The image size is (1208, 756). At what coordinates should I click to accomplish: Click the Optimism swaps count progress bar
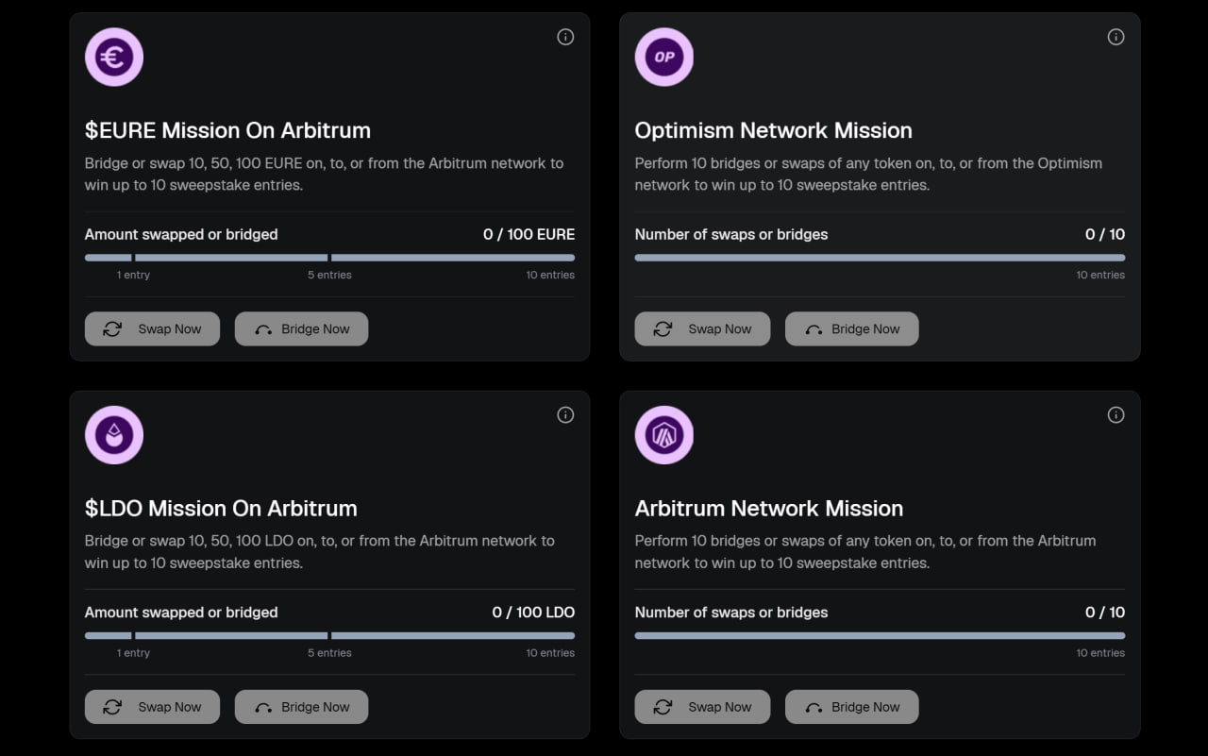(x=880, y=258)
